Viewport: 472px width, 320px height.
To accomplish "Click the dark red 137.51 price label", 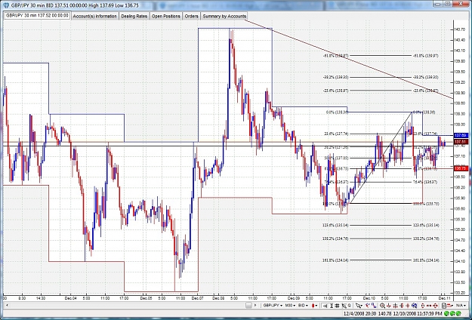I will (461, 141).
